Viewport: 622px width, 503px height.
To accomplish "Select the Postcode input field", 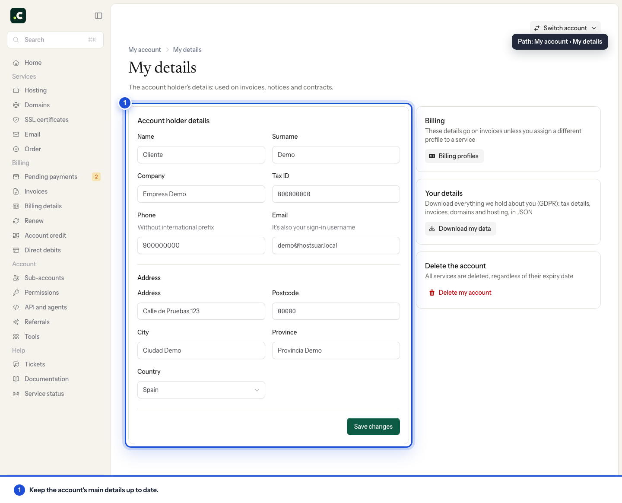I will tap(336, 311).
